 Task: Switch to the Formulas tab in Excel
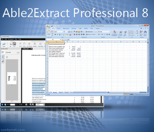[74, 28]
